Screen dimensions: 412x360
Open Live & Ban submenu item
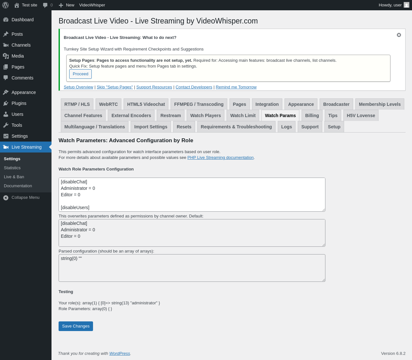coord(14,177)
